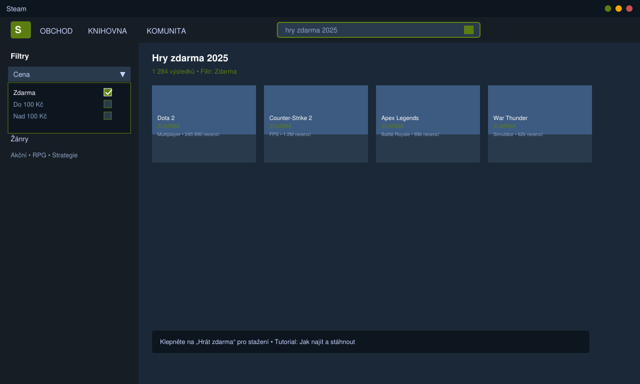Click the Filtry sidebar heading
Screen dimensions: 640x384
20,56
